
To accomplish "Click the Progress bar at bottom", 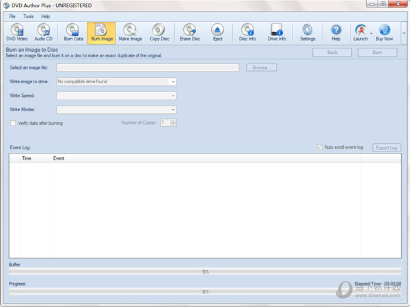I will pos(205,291).
